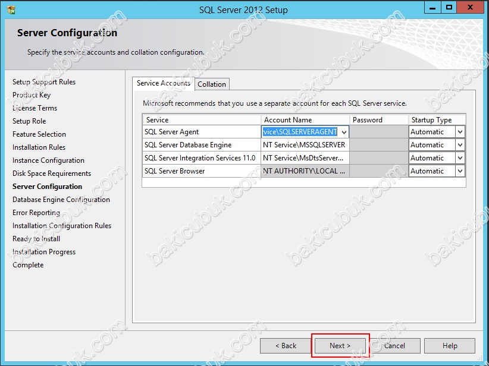489x366 pixels.
Task: Click the SQL Server Agent password field
Action: [379, 132]
